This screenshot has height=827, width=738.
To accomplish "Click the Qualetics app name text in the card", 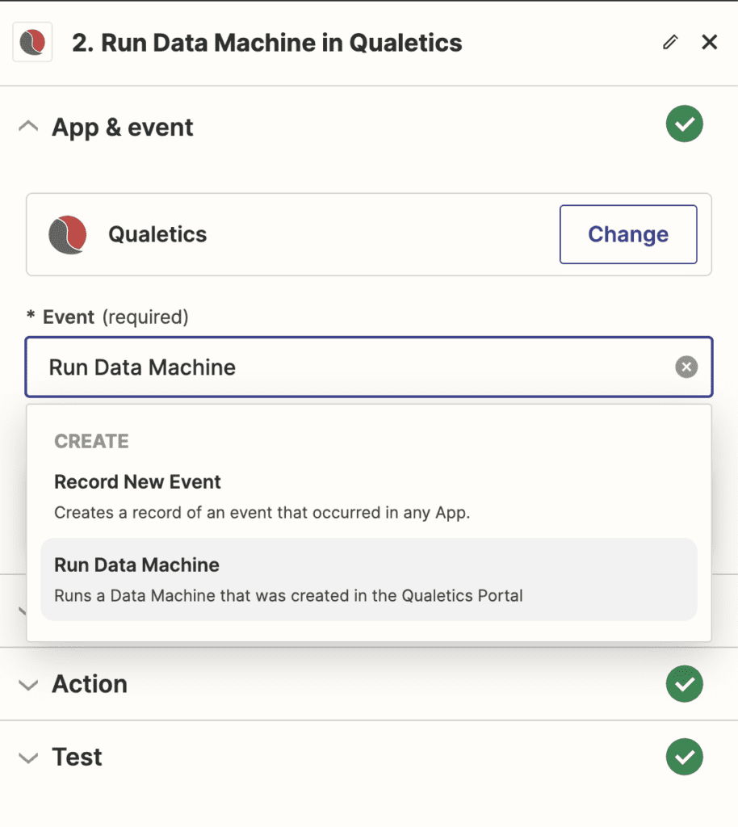I will tap(157, 234).
